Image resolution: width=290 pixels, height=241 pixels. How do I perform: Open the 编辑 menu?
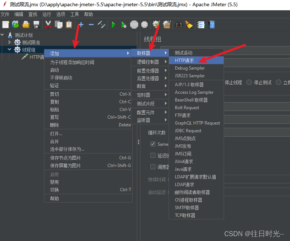point(19,14)
